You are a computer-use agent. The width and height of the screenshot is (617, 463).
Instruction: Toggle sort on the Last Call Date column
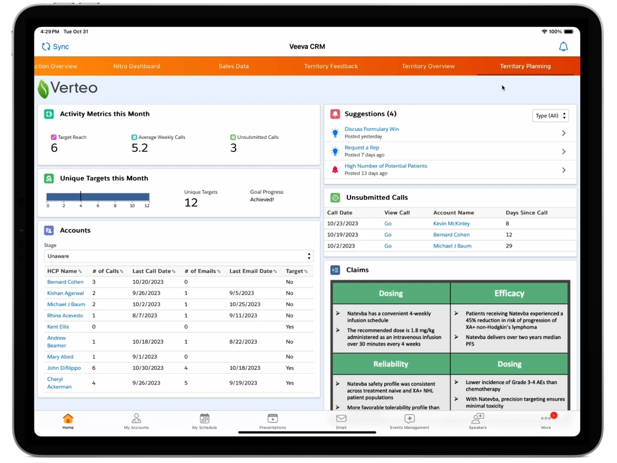click(x=154, y=271)
